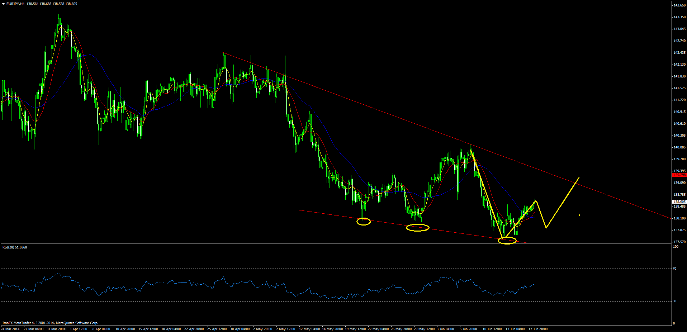
Task: Open the chart menu arrow beside EURJPY,H4
Action: tap(4, 4)
